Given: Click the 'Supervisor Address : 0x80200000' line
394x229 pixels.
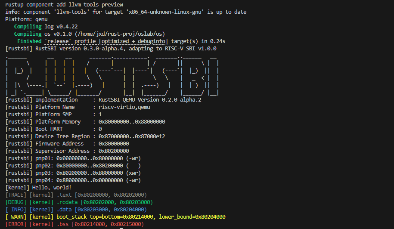Looking at the screenshot, I should [x=67, y=151].
